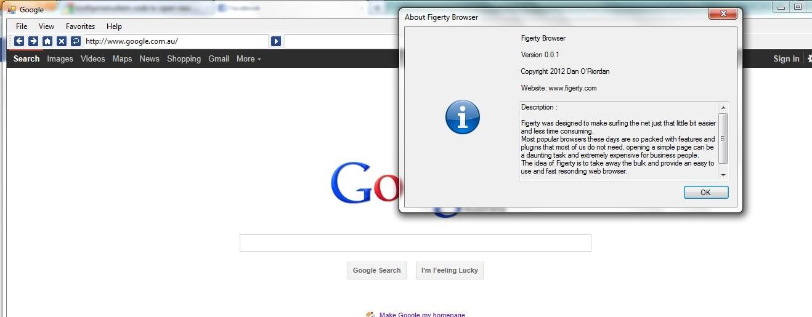Expand the More dropdown in the Google bar
This screenshot has height=317, width=812.
click(x=249, y=58)
